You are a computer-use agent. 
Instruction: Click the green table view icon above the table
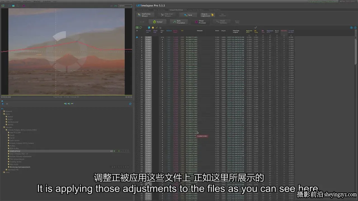(137, 28)
